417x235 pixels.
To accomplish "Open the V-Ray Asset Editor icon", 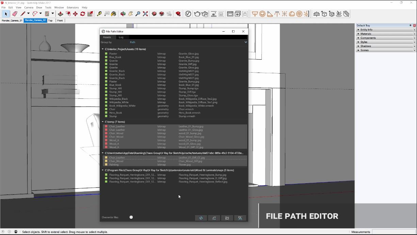I will point(188,14).
